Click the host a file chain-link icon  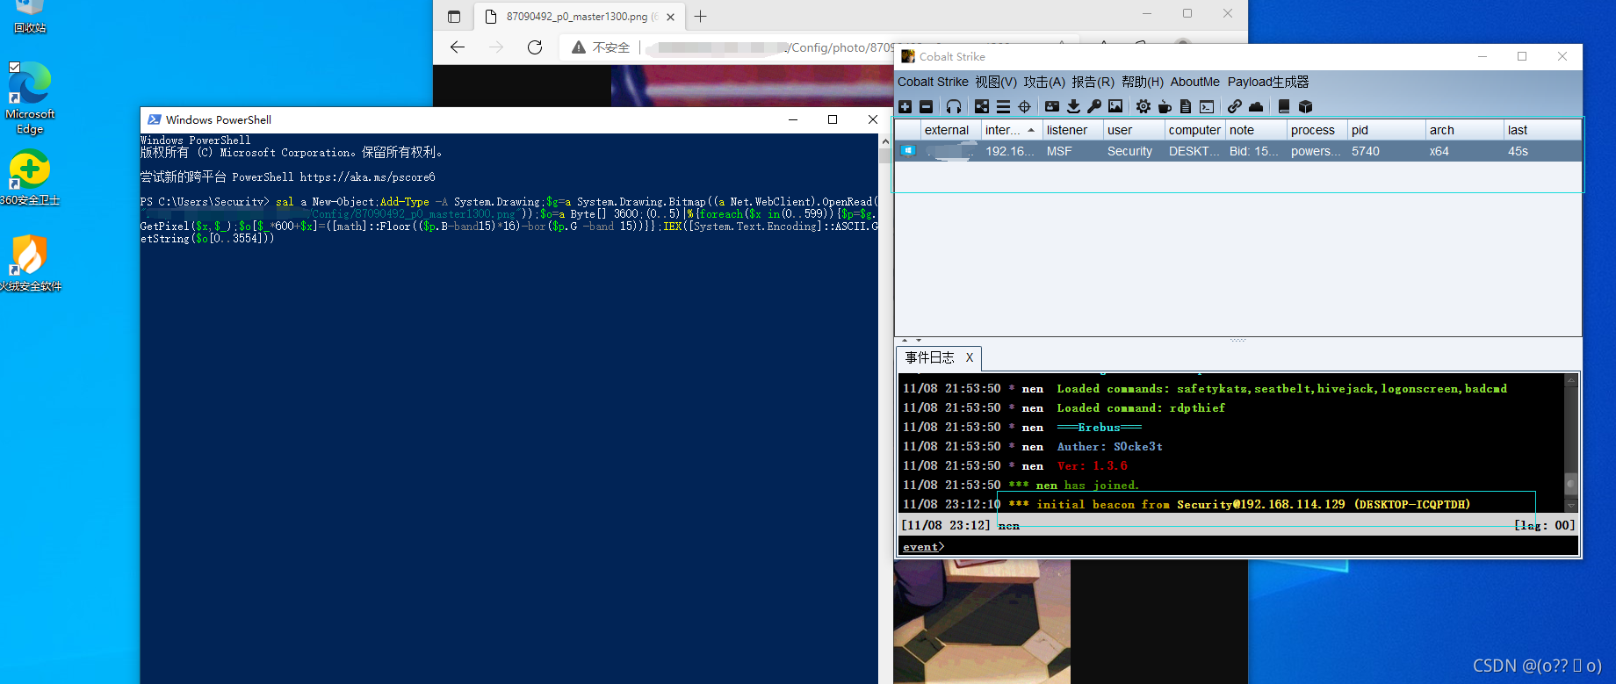[x=1235, y=106]
